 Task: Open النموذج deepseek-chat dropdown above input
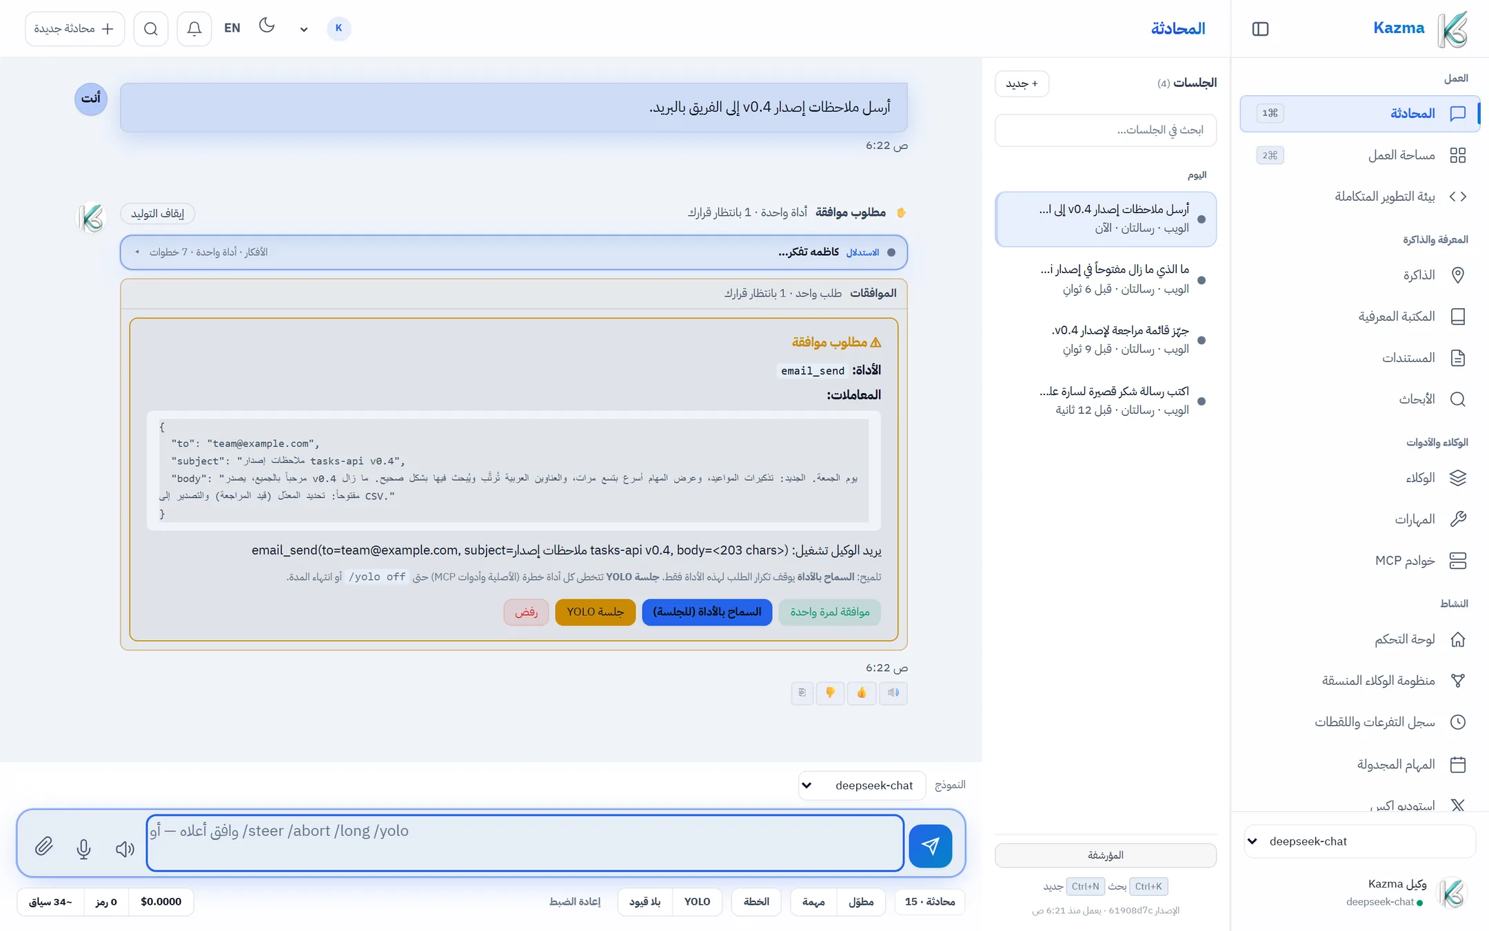pyautogui.click(x=862, y=785)
